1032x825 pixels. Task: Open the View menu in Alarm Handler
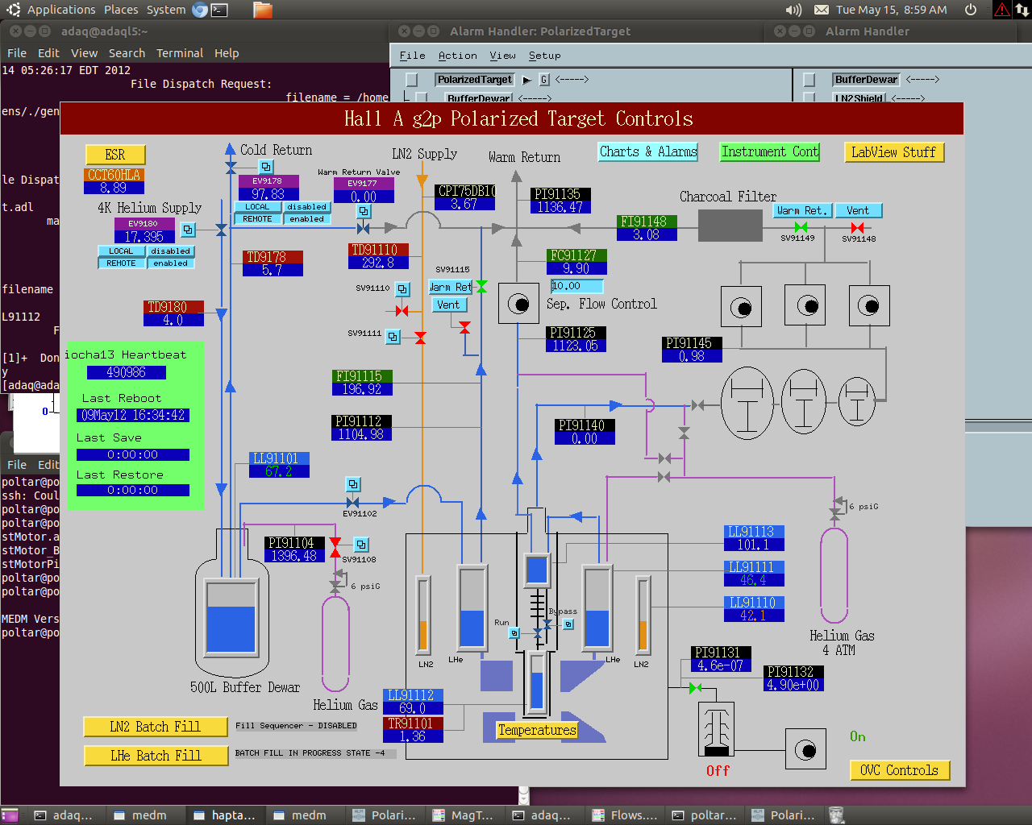click(x=502, y=56)
